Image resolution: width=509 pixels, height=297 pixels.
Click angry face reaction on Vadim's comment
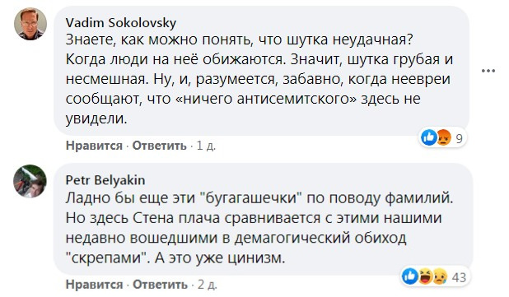tap(443, 137)
